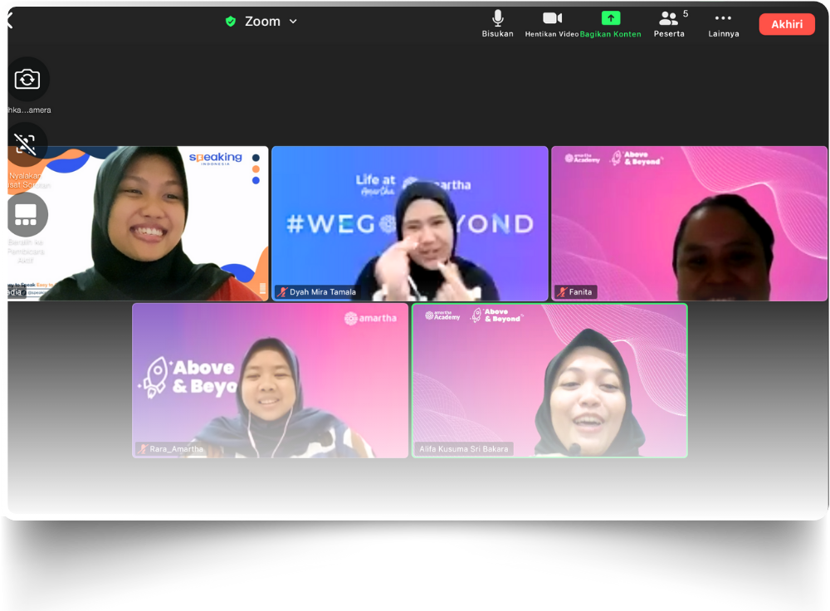View encryption info via the green shield icon
The width and height of the screenshot is (830, 611).
pos(230,22)
